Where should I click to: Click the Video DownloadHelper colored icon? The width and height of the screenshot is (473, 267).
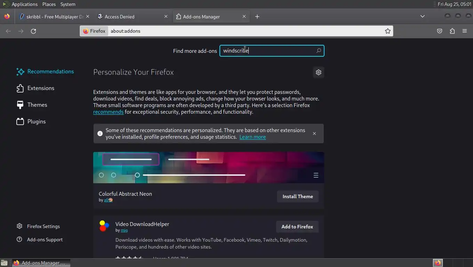(x=104, y=226)
